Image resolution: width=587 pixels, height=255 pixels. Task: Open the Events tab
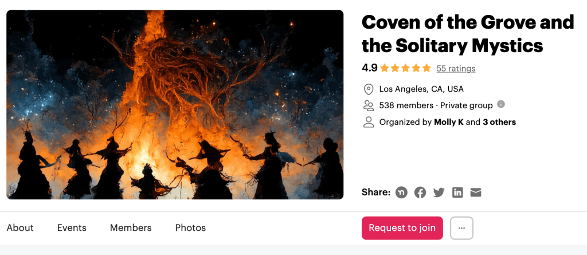click(x=72, y=228)
